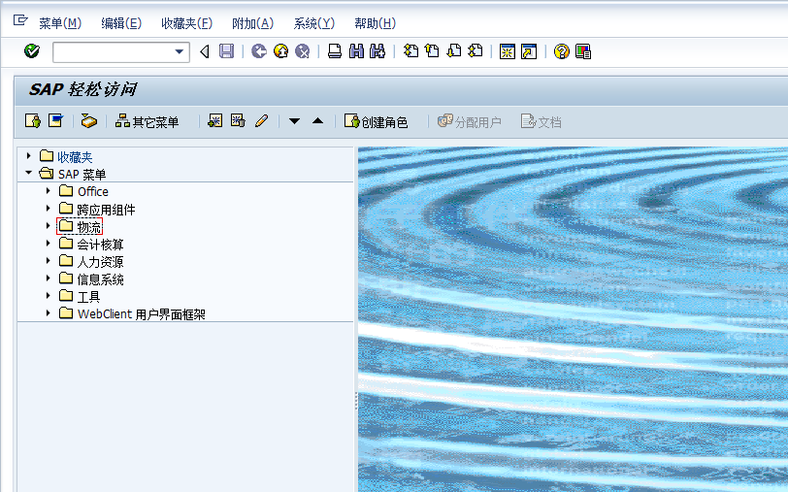This screenshot has width=788, height=492.
Task: Click the Delete Favorites icon
Action: pyautogui.click(x=238, y=121)
